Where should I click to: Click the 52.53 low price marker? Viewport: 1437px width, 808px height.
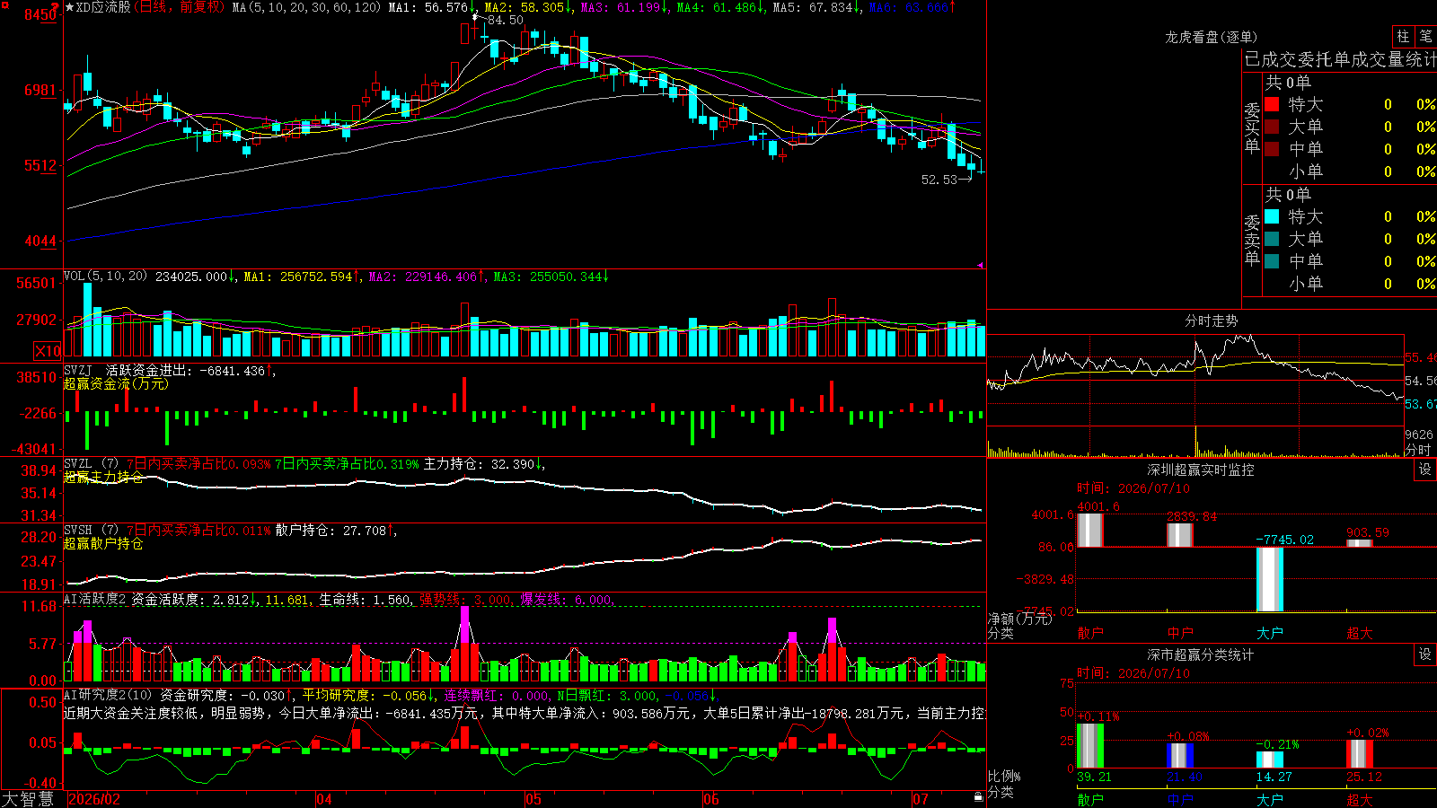coord(939,180)
